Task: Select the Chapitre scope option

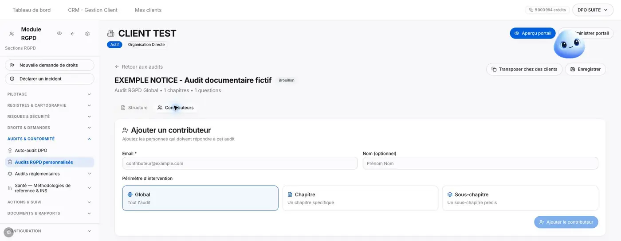Action: [x=360, y=198]
